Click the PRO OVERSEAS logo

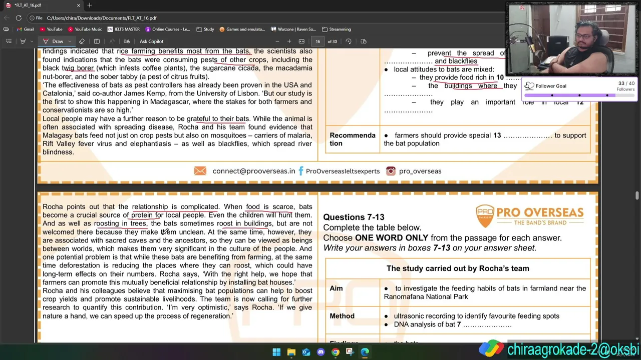pyautogui.click(x=530, y=215)
